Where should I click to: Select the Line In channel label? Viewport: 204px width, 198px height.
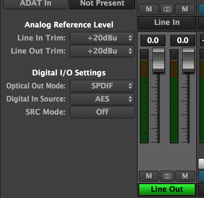[167, 22]
